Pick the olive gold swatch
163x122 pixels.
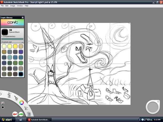(4, 52)
